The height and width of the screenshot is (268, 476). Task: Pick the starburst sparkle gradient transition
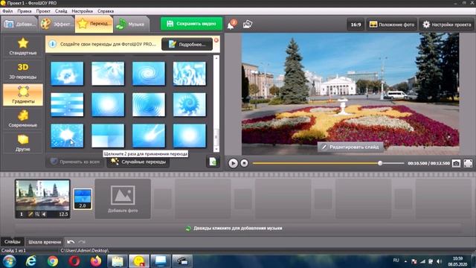[x=67, y=135]
